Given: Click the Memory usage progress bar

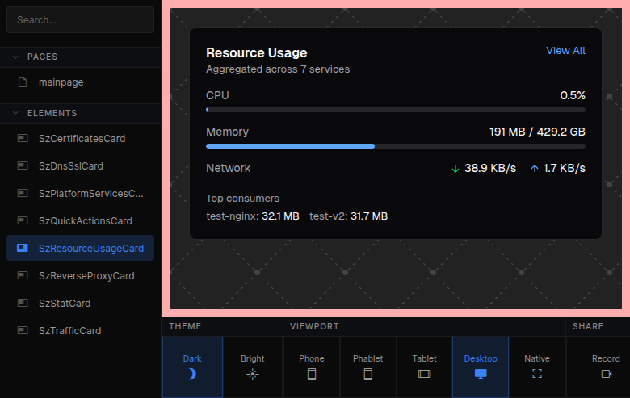Looking at the screenshot, I should click(x=395, y=146).
